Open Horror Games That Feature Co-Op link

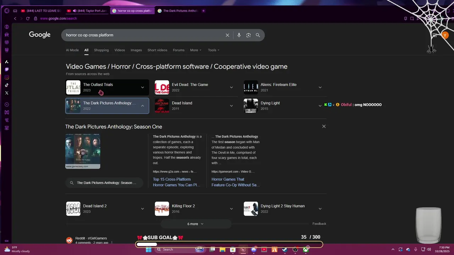[x=236, y=182]
